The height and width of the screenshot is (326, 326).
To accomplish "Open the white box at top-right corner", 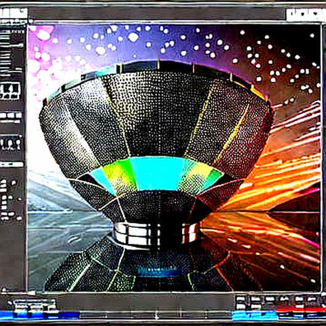I will click(304, 15).
